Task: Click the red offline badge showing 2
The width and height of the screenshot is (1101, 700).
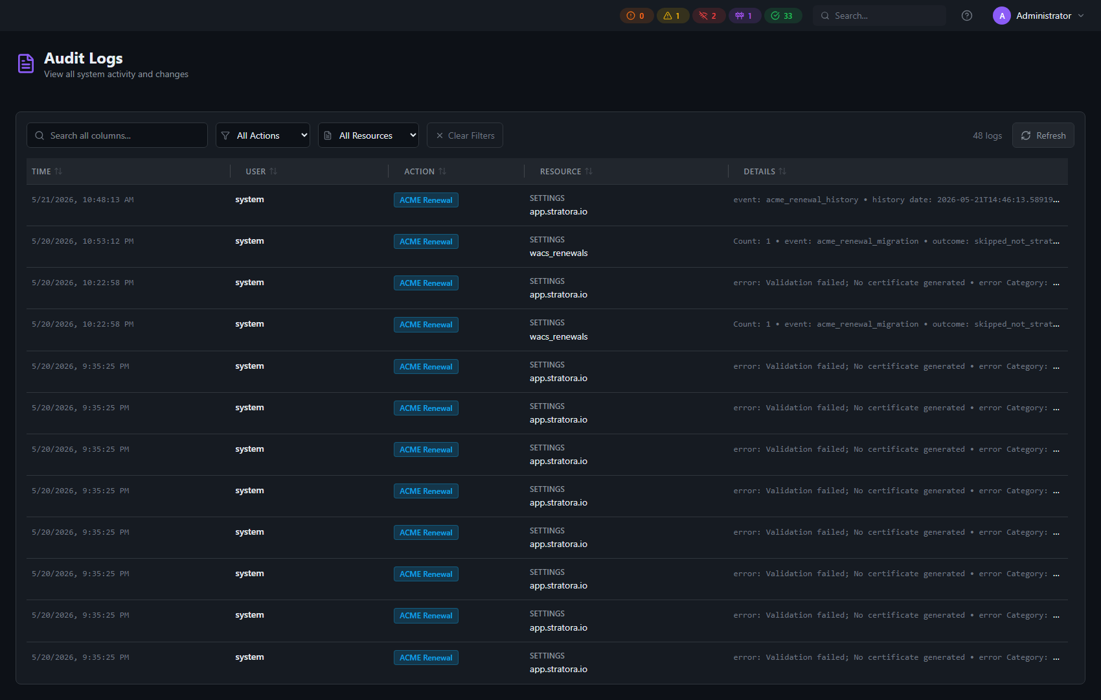Action: point(708,16)
